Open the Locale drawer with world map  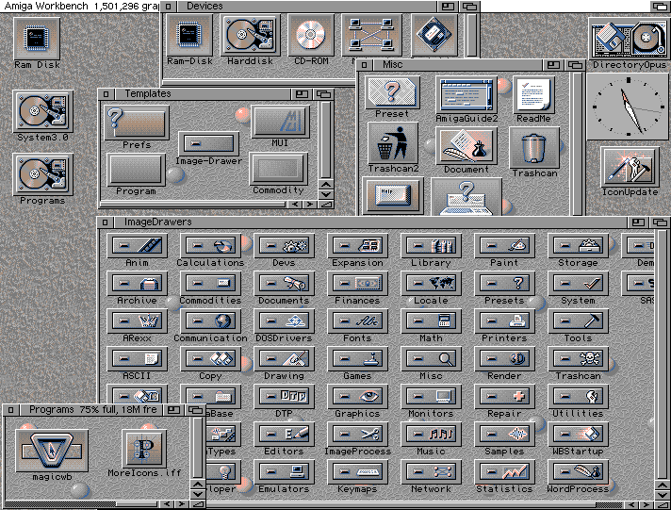coord(431,284)
